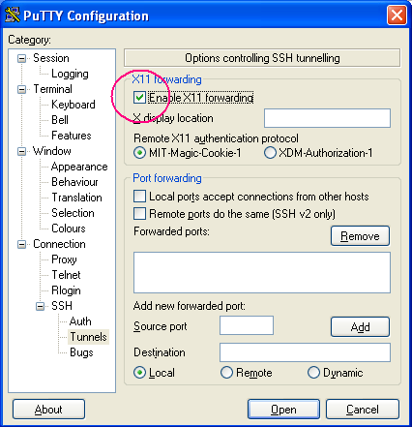Viewport: 412px width, 427px height.
Task: Select the Proxy category
Action: tap(64, 259)
